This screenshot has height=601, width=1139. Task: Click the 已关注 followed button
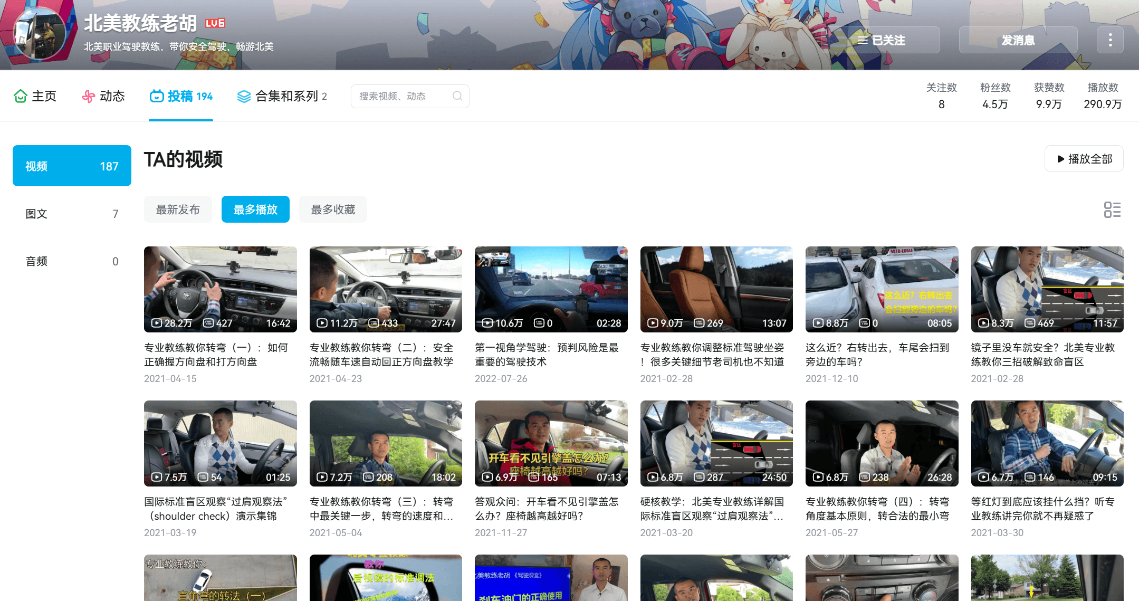click(880, 40)
